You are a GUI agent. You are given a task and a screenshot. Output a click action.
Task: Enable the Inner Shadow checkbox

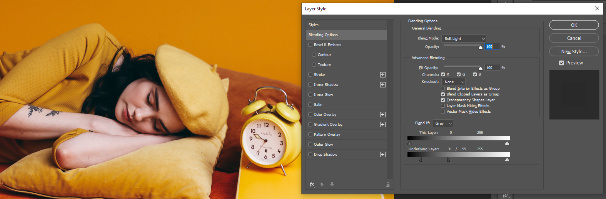click(310, 85)
